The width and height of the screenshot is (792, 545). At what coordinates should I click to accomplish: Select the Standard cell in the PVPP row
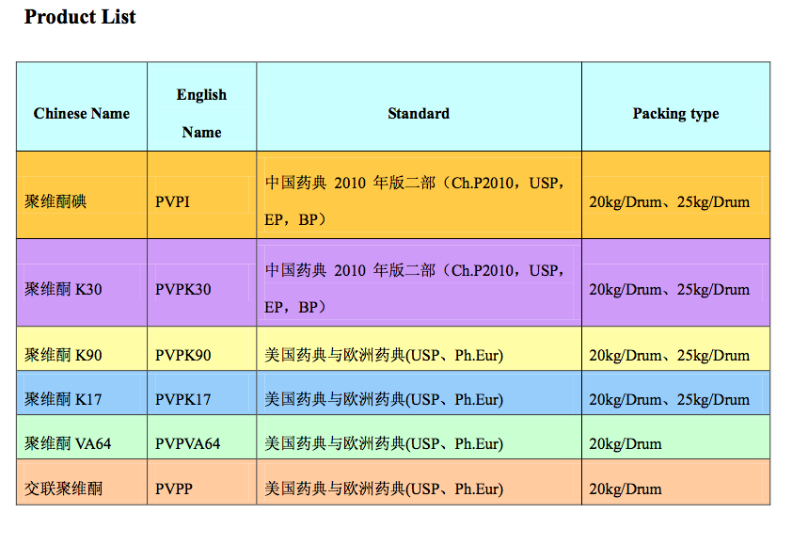420,482
